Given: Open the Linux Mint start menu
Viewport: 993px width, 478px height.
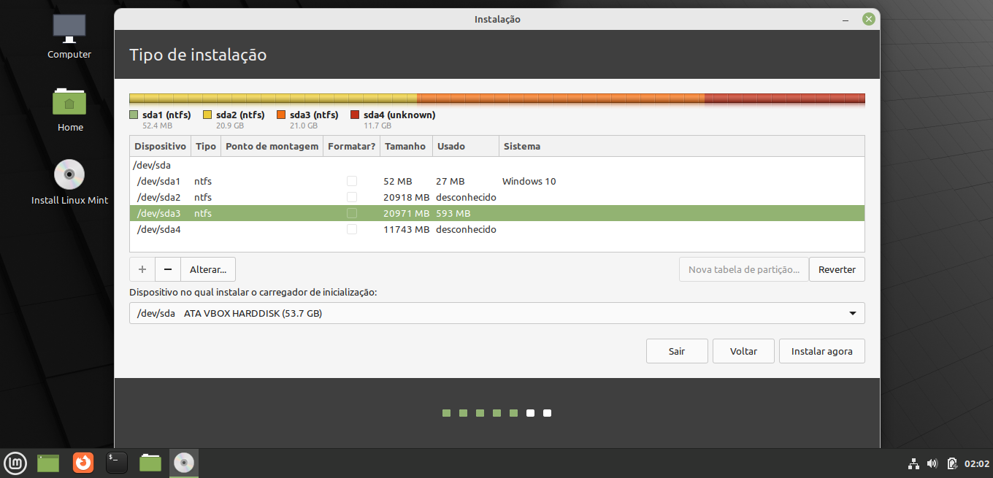Looking at the screenshot, I should (15, 463).
